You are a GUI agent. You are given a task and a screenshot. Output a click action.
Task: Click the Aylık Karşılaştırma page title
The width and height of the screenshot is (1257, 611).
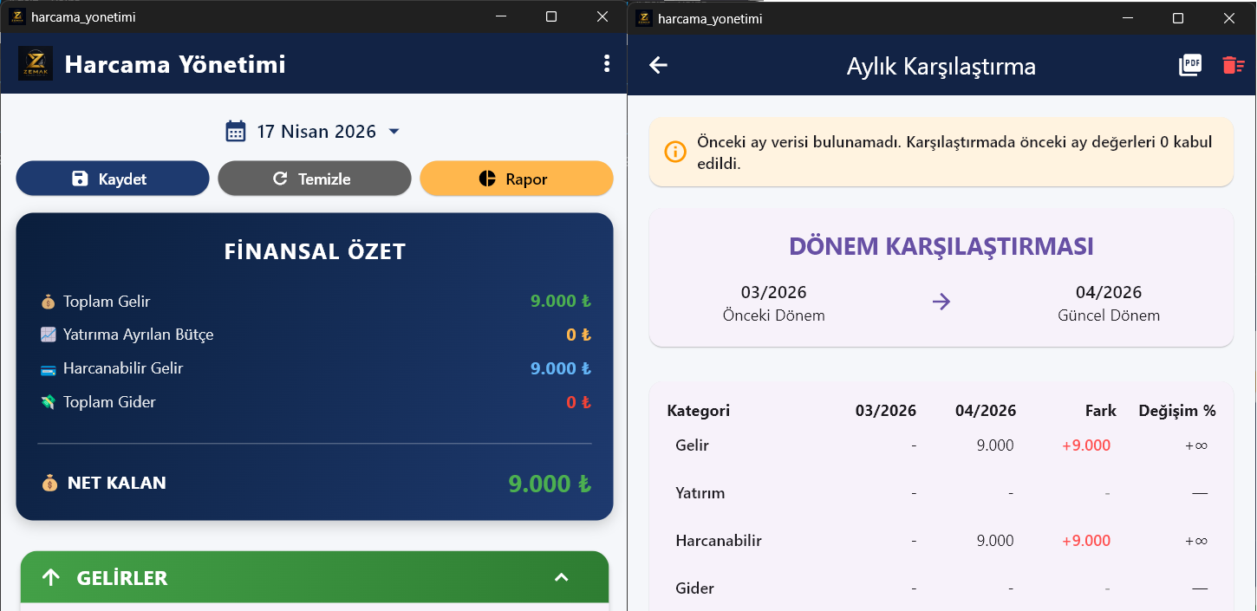click(941, 67)
